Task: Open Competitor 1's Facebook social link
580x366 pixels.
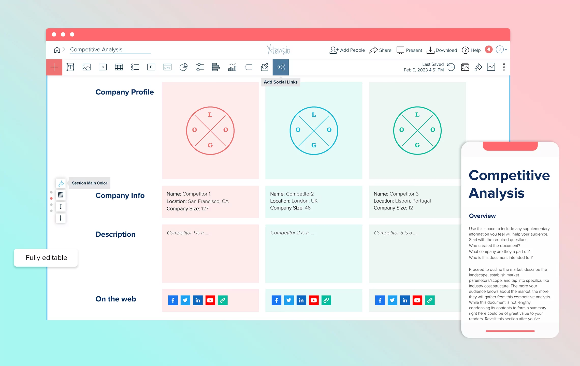Action: coord(173,300)
